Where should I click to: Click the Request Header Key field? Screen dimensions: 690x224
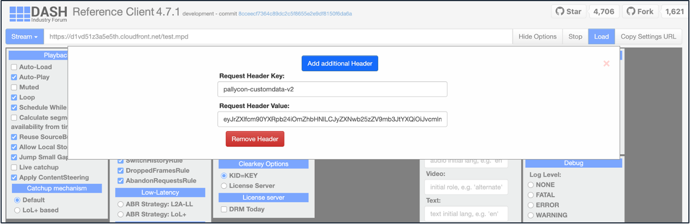332,90
